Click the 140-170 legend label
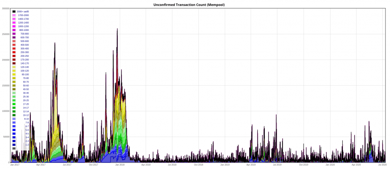This screenshot has height=169, width=390. (x=24, y=63)
